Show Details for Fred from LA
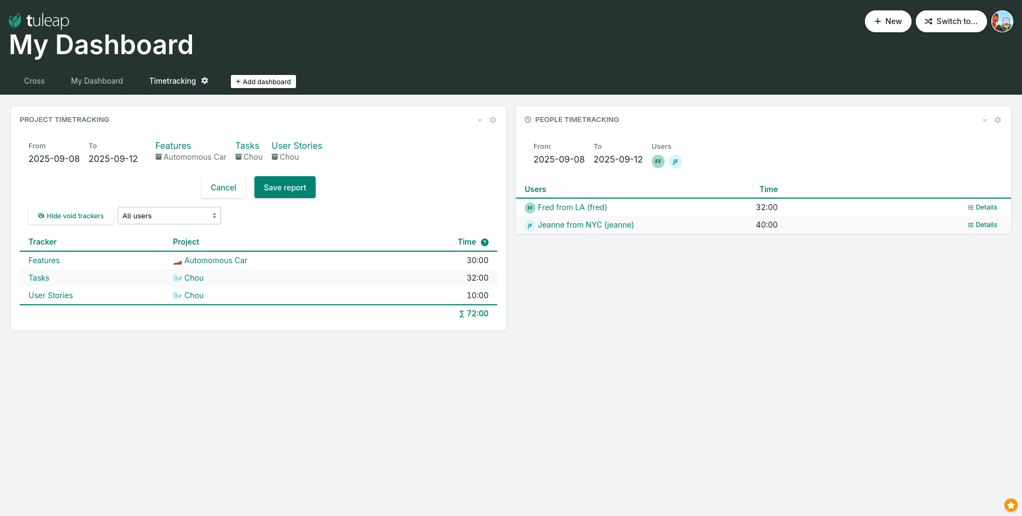The height and width of the screenshot is (516, 1022). [x=983, y=207]
